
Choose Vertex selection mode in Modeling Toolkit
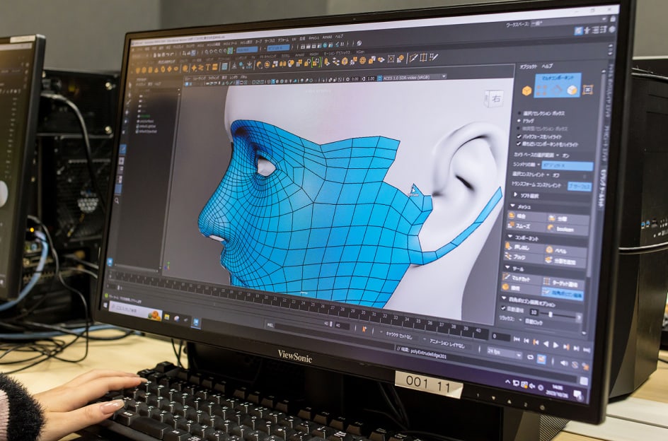coord(541,89)
